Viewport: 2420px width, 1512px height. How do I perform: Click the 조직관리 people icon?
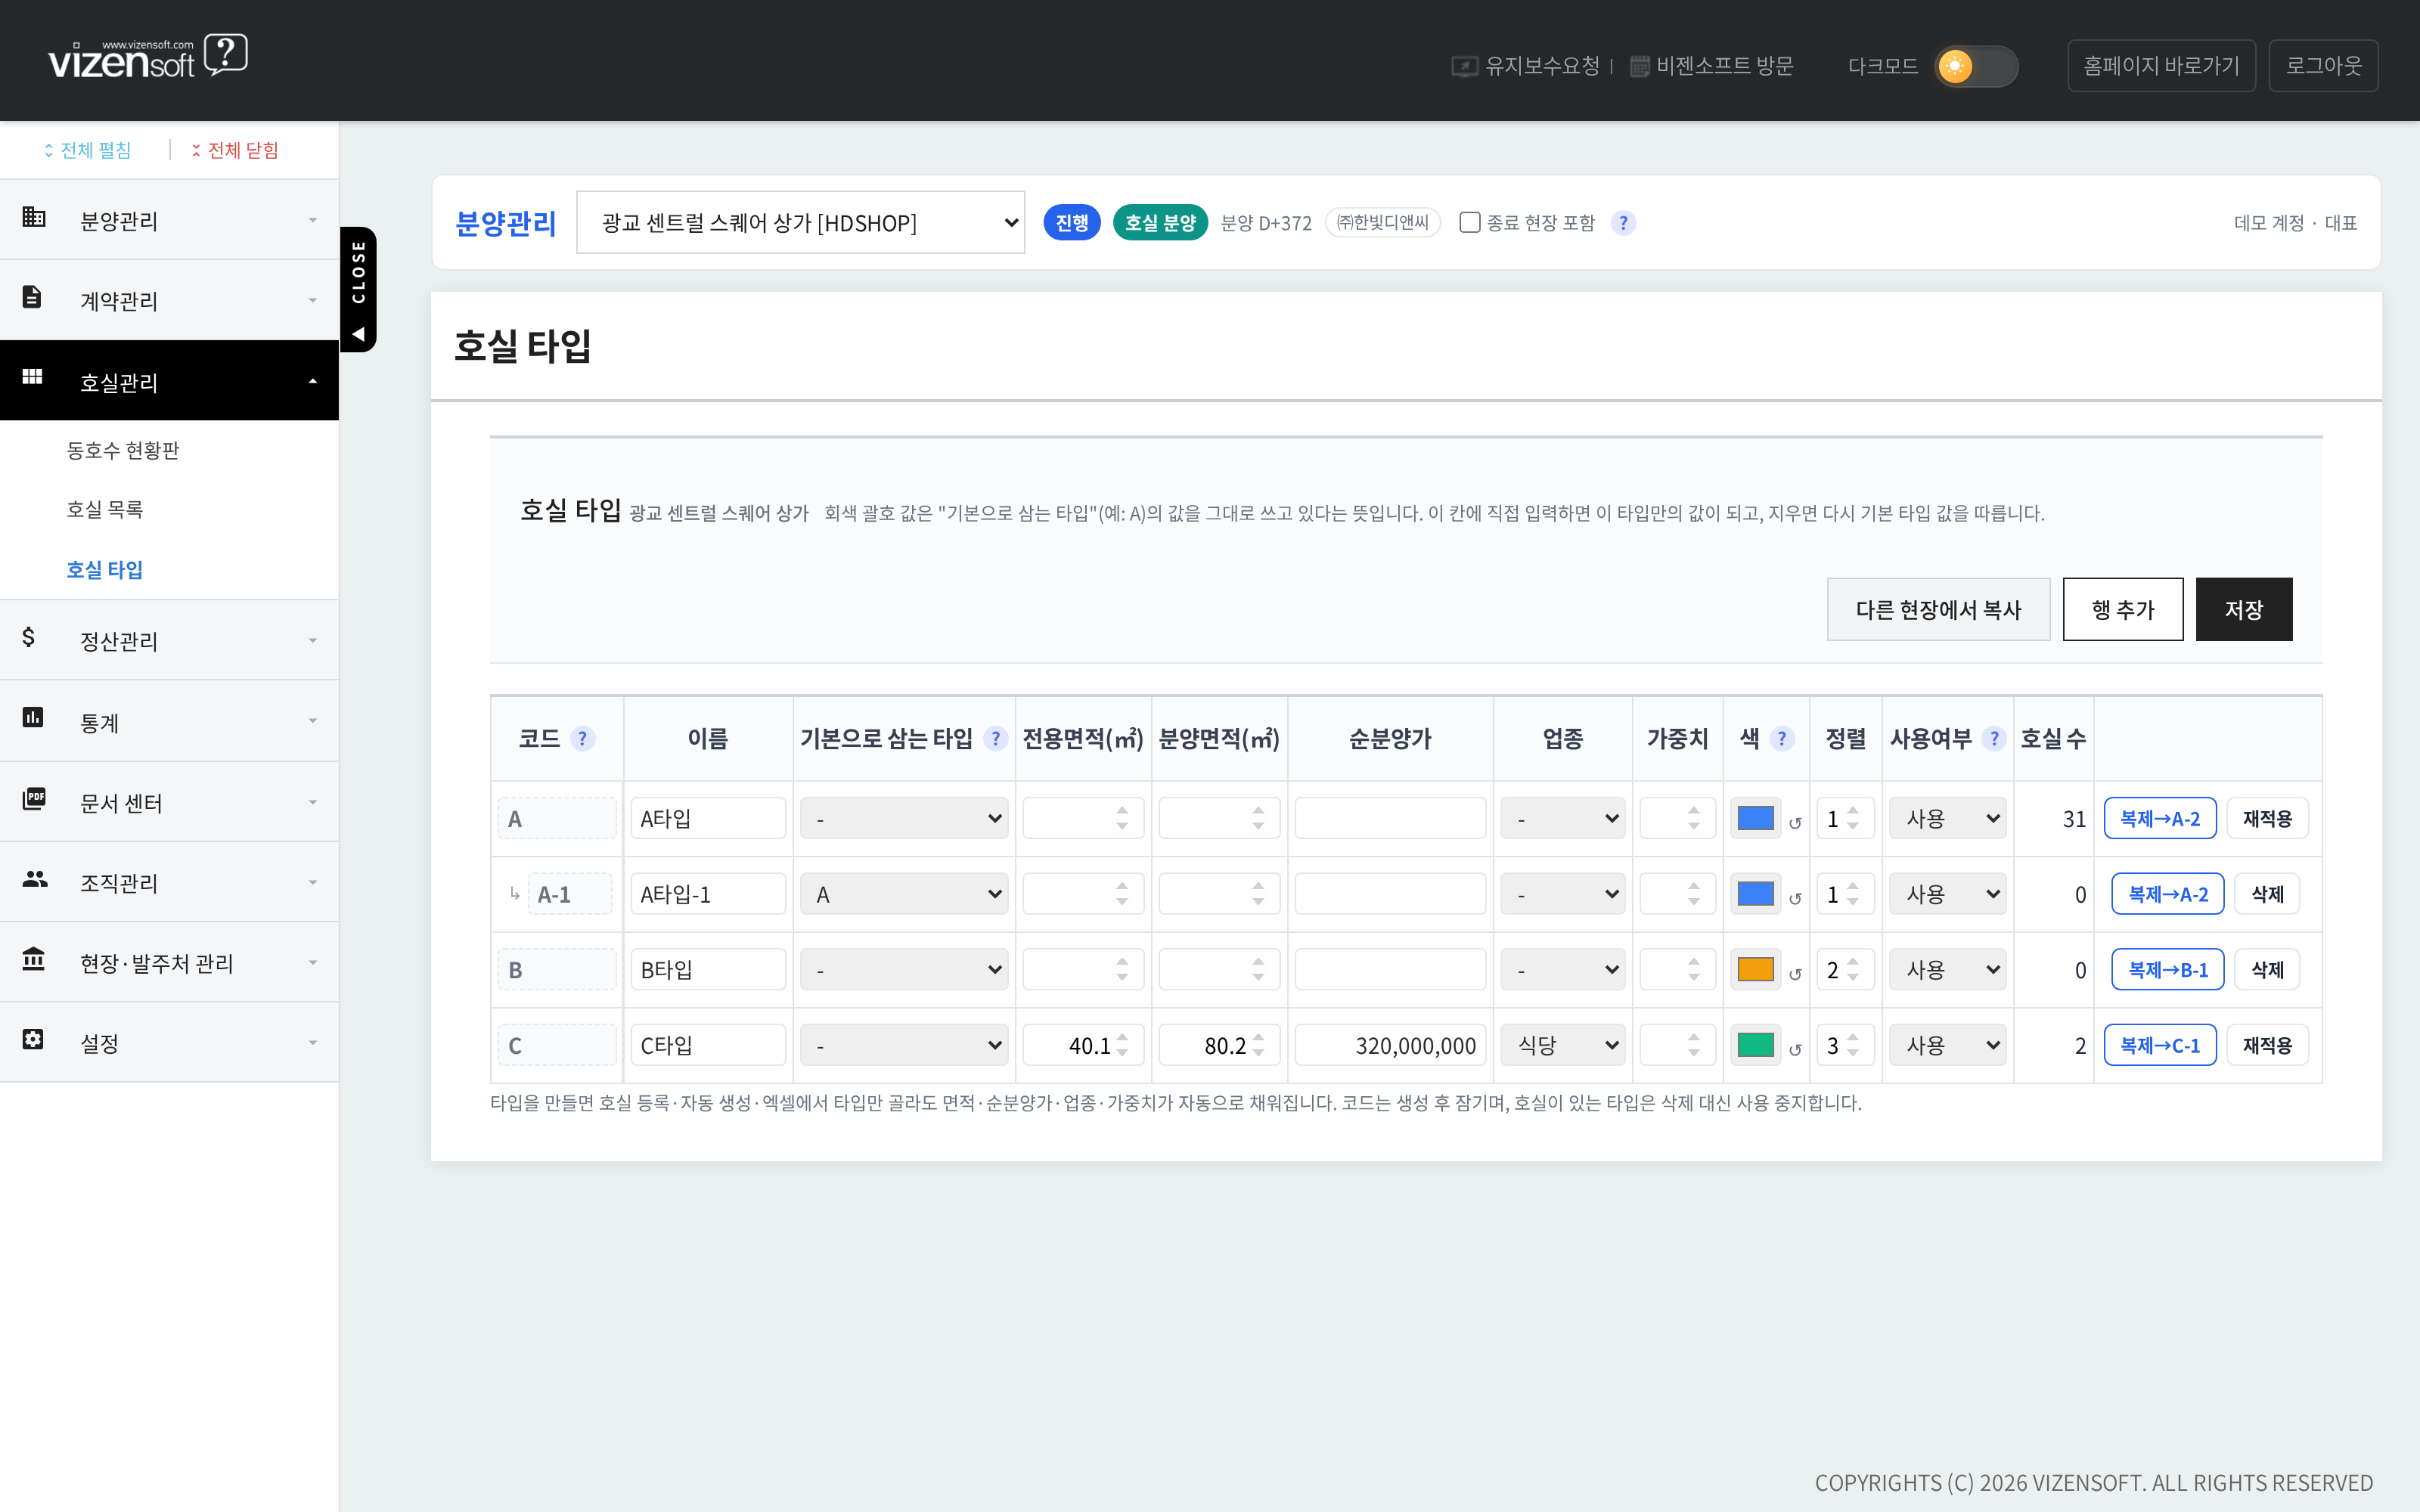coord(34,878)
